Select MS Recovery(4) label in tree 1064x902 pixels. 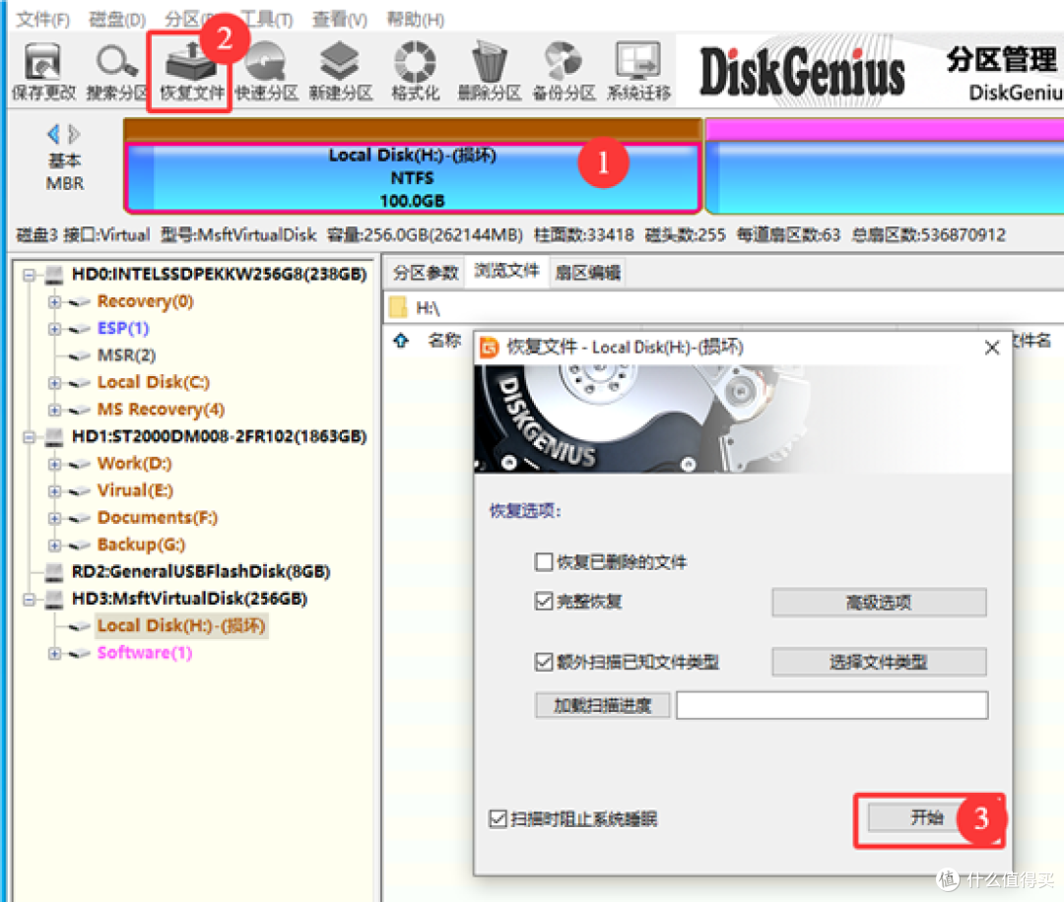pos(161,411)
